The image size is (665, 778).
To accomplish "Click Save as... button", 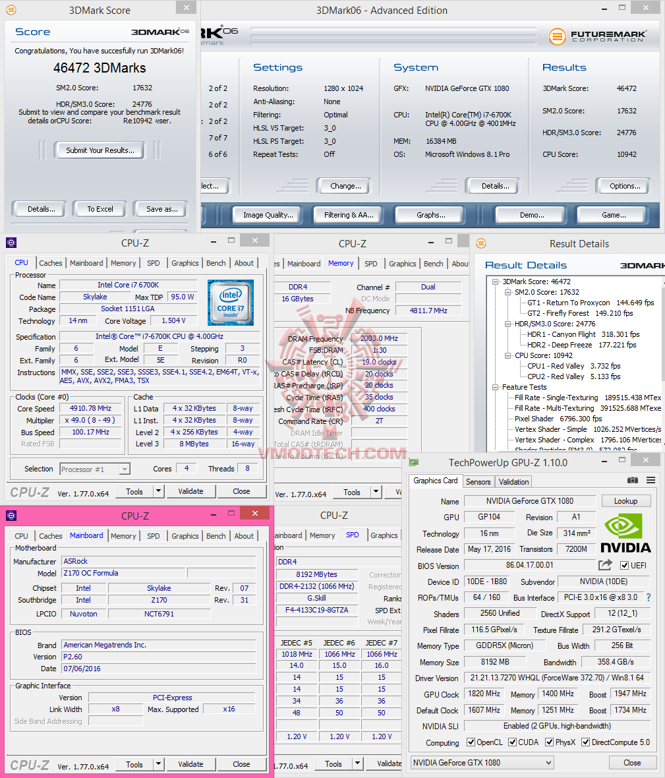I will click(161, 209).
